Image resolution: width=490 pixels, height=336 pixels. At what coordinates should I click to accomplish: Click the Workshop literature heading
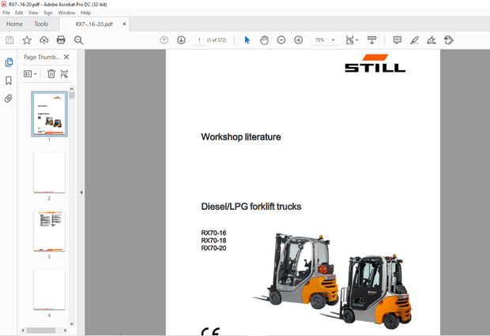(241, 136)
